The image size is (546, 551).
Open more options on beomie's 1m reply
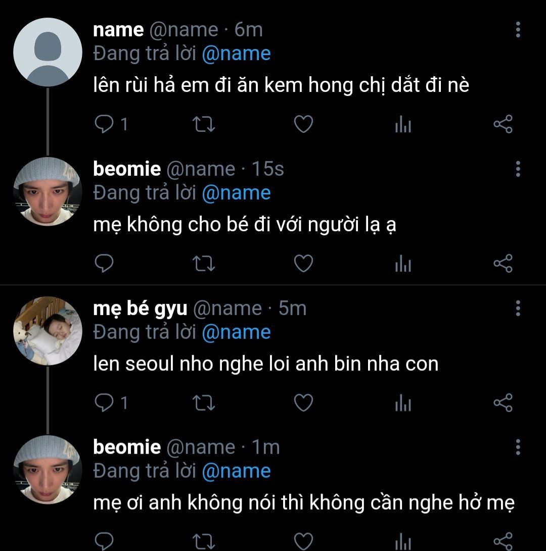(x=518, y=447)
